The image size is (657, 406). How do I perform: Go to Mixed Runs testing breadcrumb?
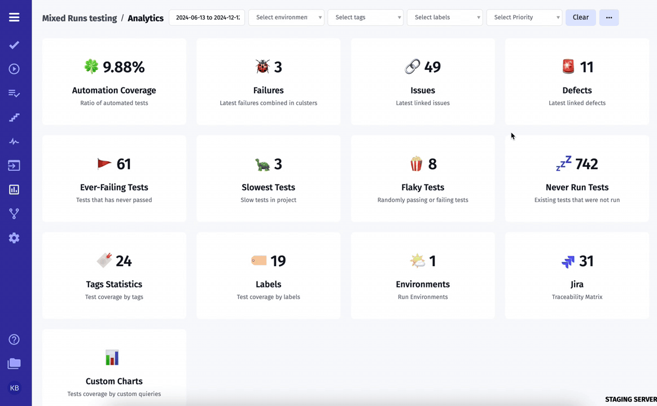pyautogui.click(x=80, y=18)
